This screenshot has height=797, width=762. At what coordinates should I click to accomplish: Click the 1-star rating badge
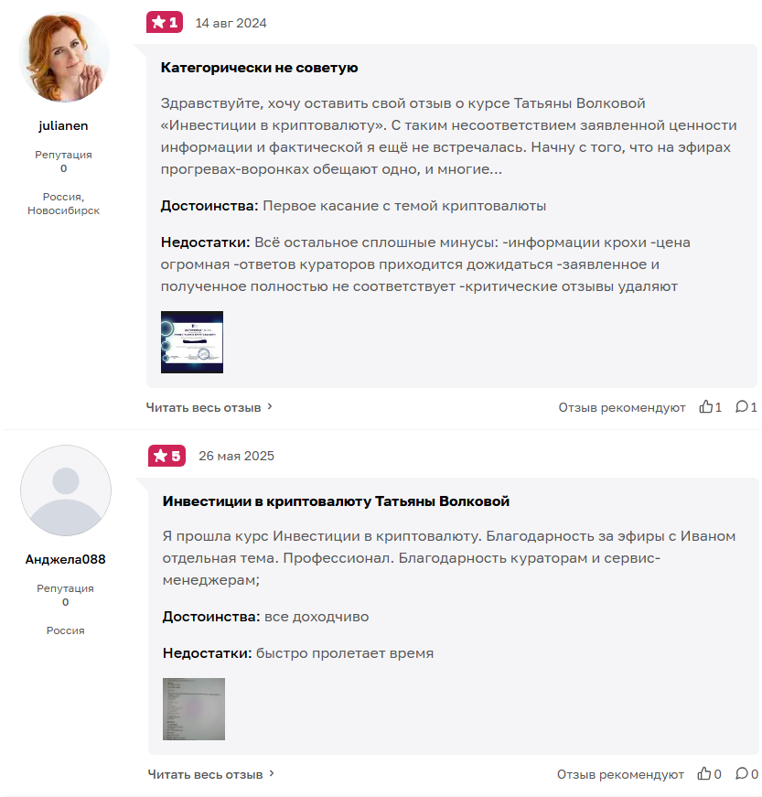tap(165, 22)
